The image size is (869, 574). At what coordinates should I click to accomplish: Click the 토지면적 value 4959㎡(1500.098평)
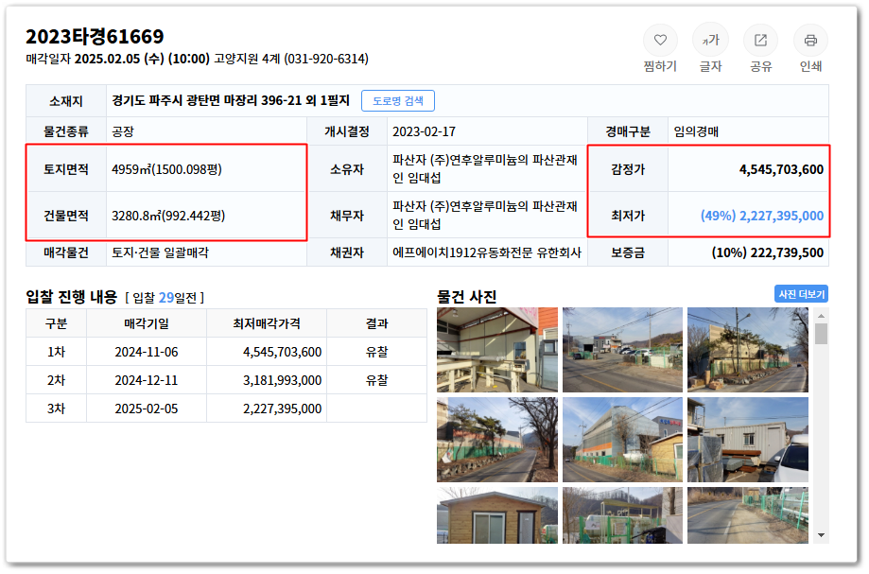tap(166, 169)
